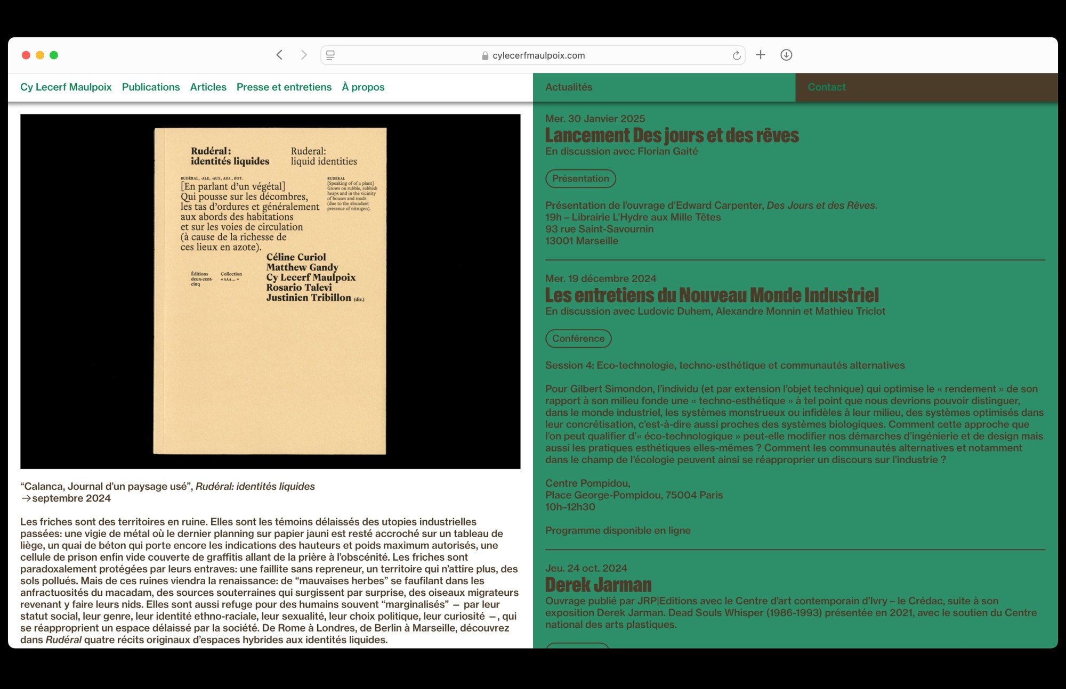Click the Présentation tag button
Viewport: 1066px width, 689px height.
point(580,179)
